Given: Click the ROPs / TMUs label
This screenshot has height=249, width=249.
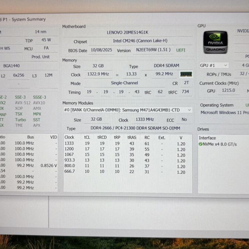Looking at the screenshot, I should 219,74.
